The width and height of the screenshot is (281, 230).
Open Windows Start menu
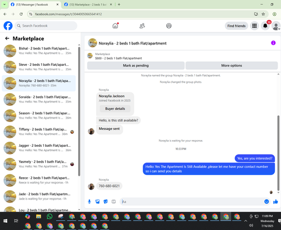5,221
